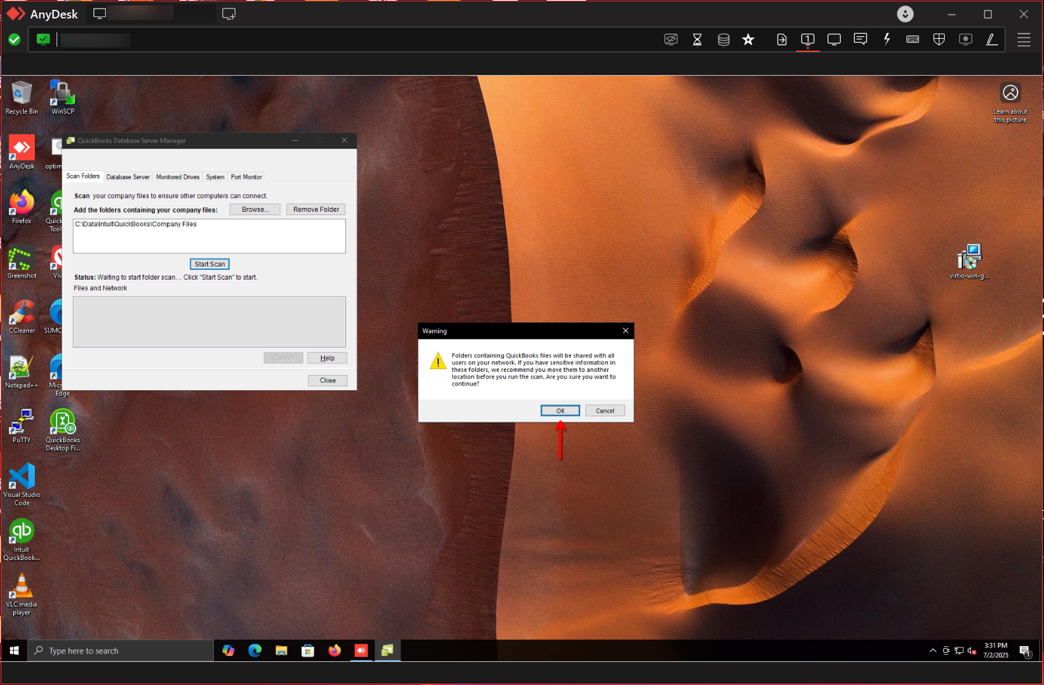The width and height of the screenshot is (1044, 685).
Task: Open the Port Monitor tab
Action: pos(246,177)
